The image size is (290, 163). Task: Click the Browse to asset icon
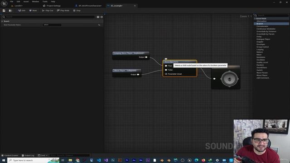[10, 10]
